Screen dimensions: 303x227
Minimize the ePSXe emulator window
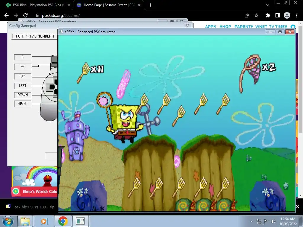(x=270, y=32)
